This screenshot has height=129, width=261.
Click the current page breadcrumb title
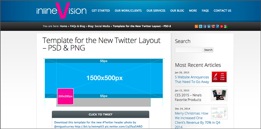point(142,26)
